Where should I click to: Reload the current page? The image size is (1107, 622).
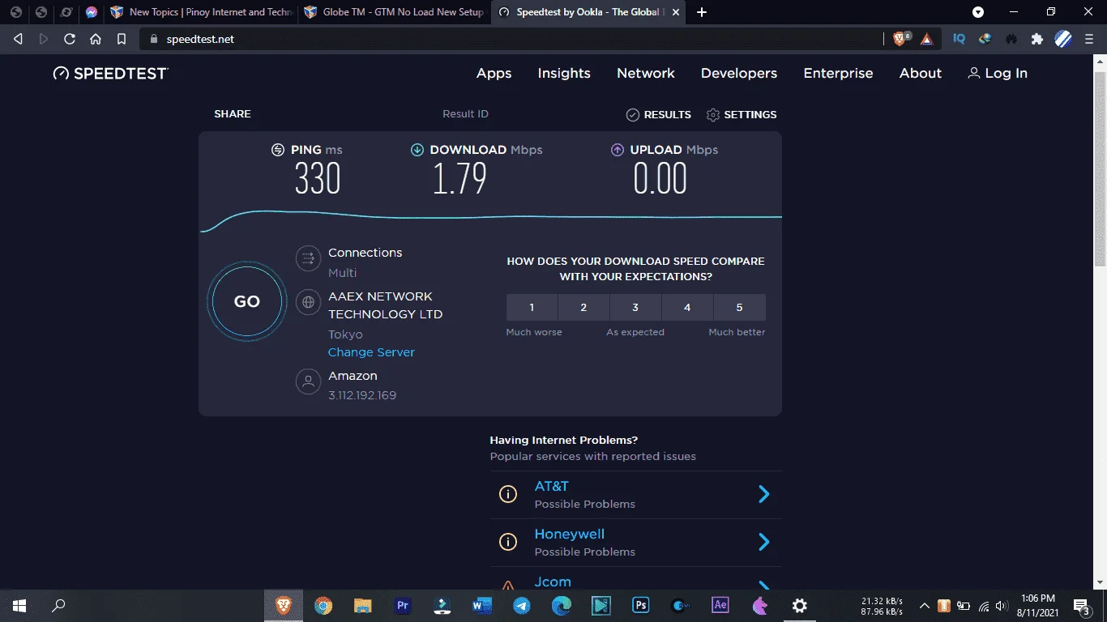70,39
